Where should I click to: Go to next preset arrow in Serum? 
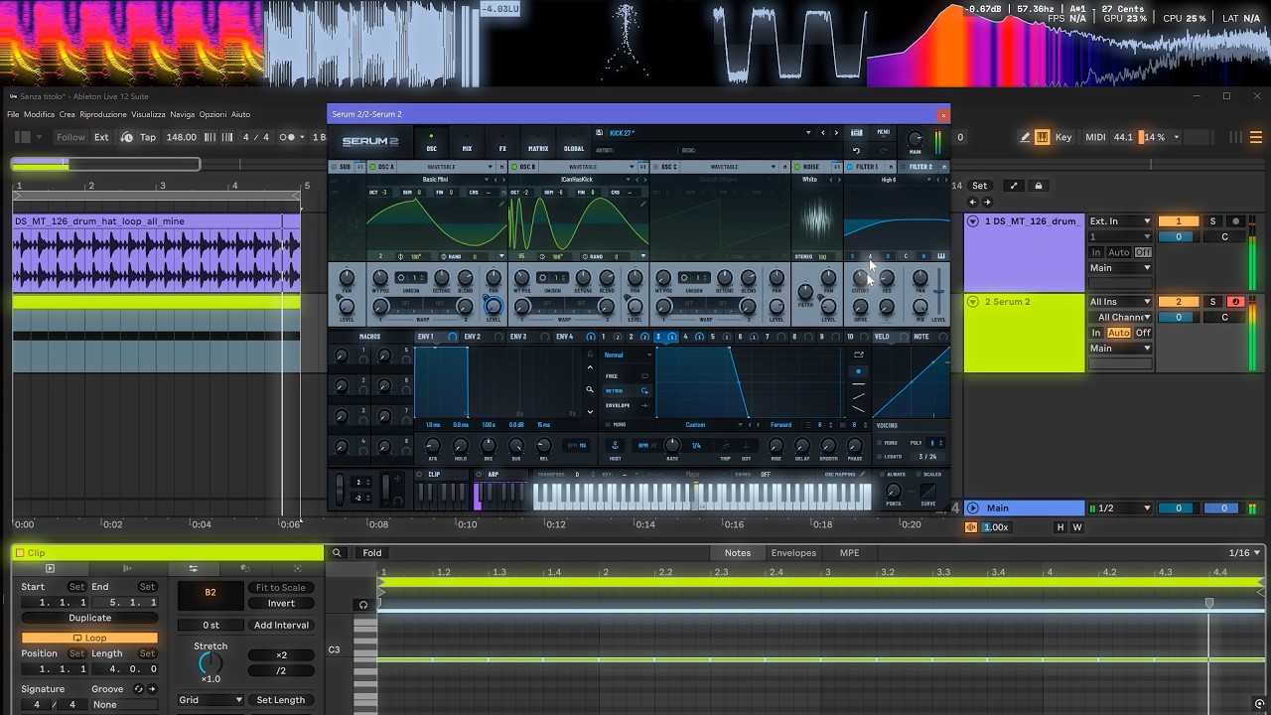[x=835, y=132]
